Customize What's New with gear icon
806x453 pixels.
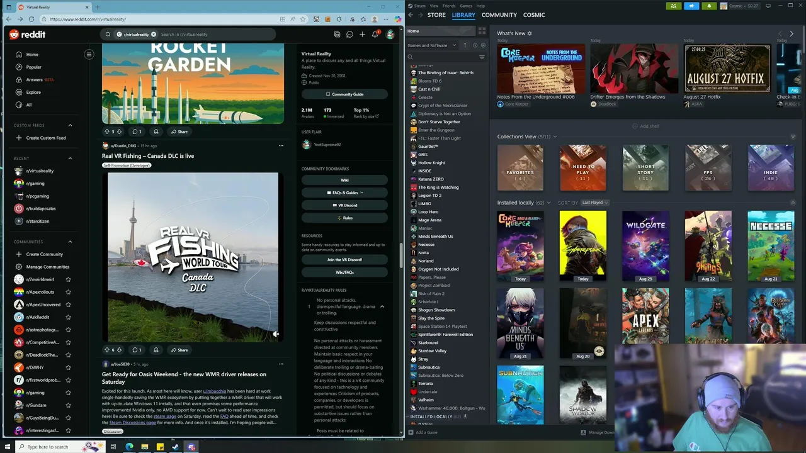[x=530, y=33]
